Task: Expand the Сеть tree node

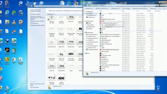Action: click(x=85, y=53)
